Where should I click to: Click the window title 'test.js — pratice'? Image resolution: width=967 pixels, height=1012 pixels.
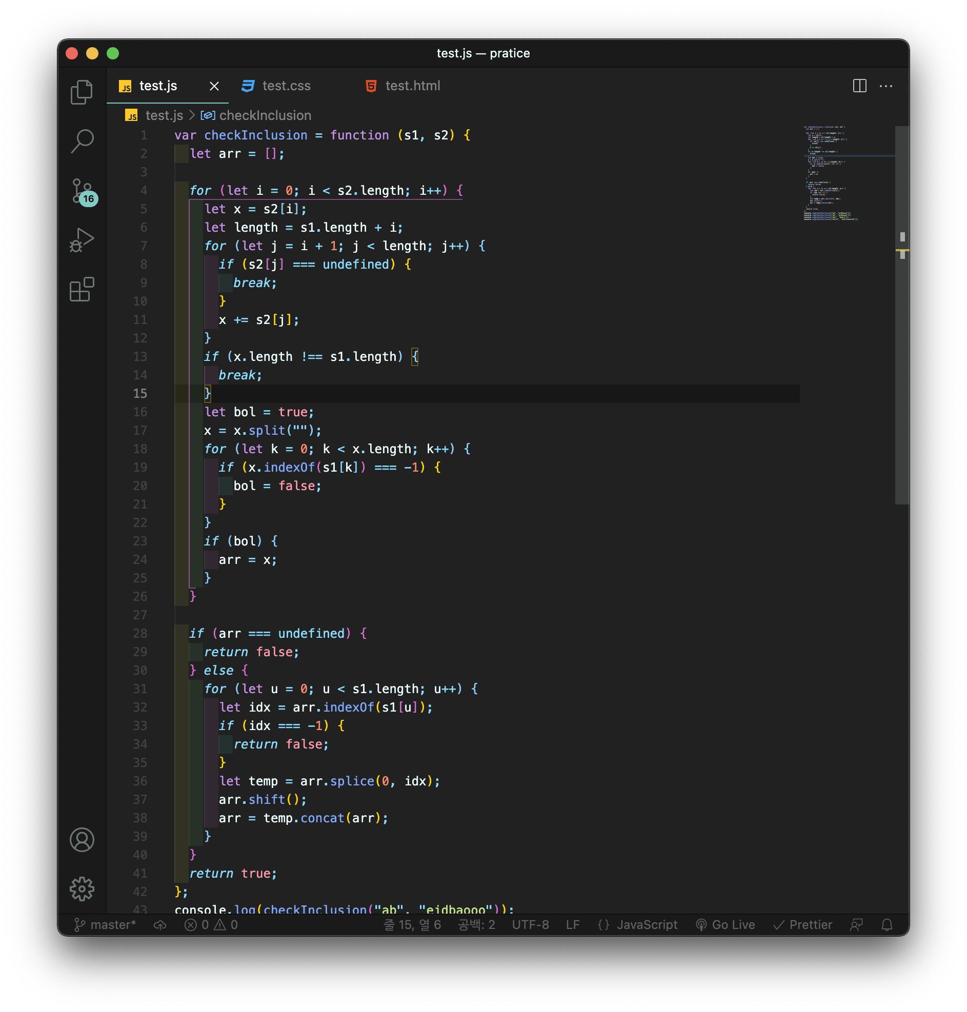[x=484, y=53]
